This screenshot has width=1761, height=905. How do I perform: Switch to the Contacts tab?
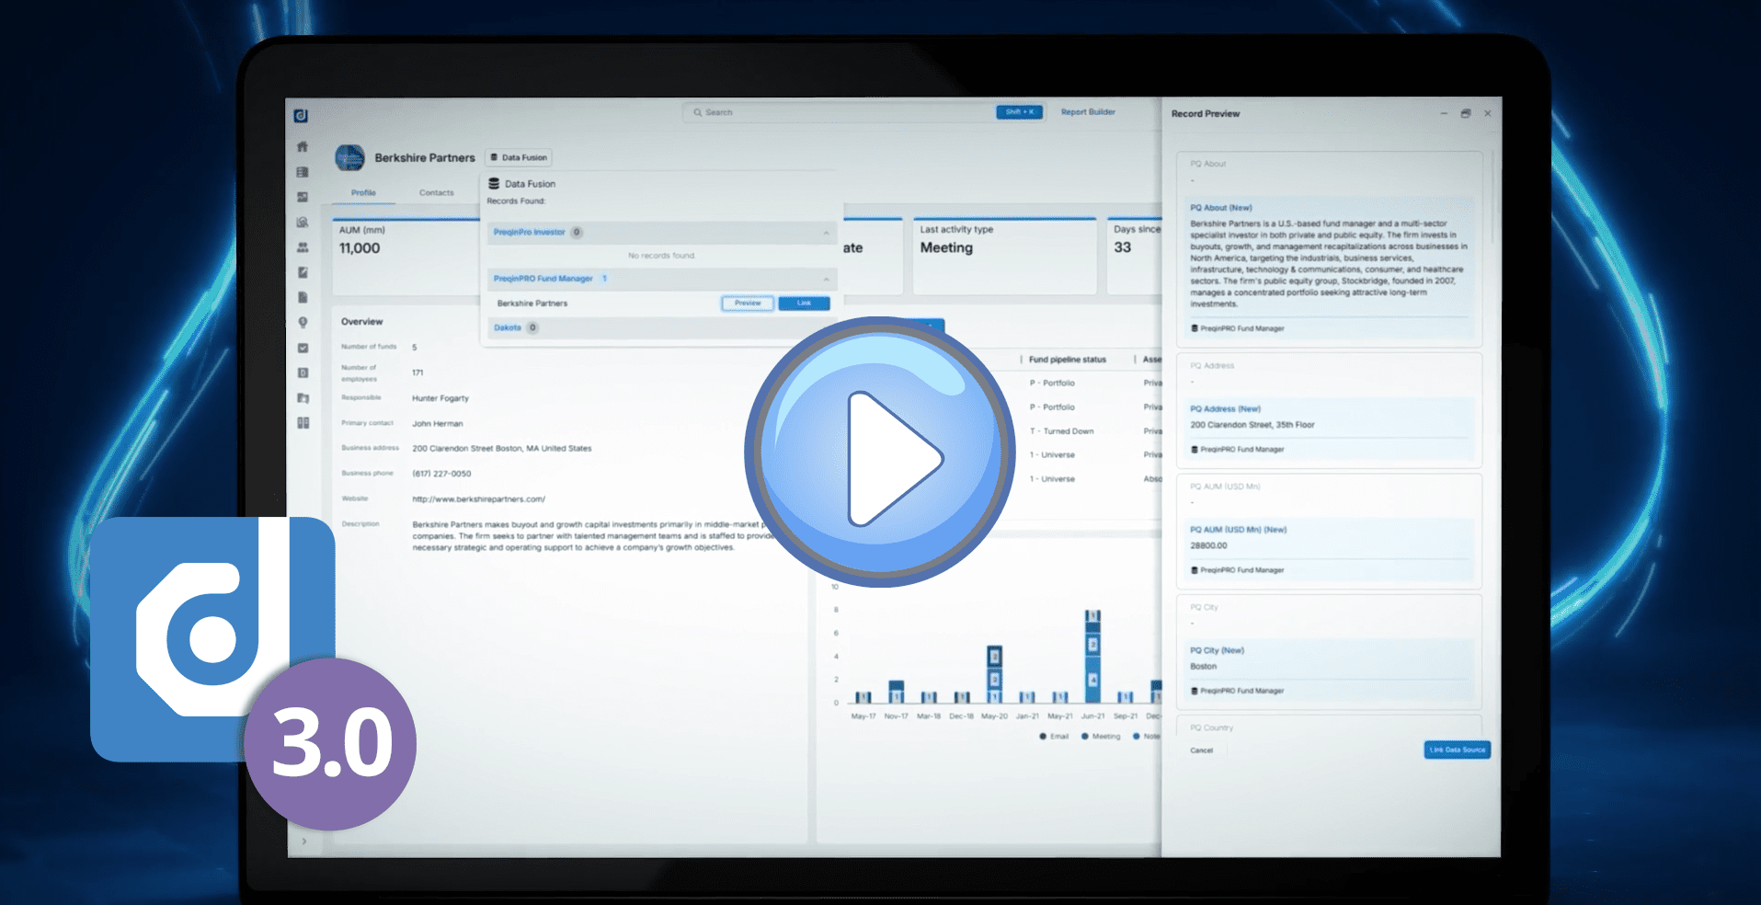pos(437,193)
